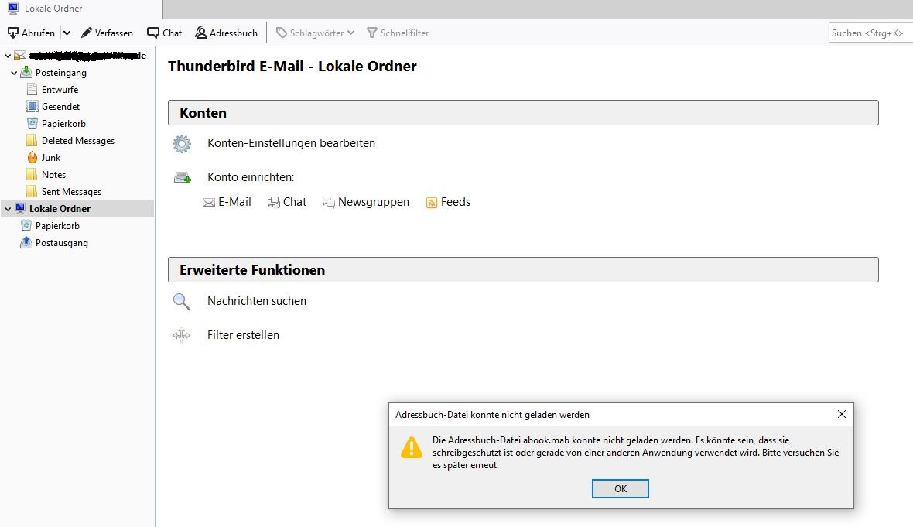Click the Filter erstellen arrows icon
Screen dimensions: 913x527
tap(182, 335)
